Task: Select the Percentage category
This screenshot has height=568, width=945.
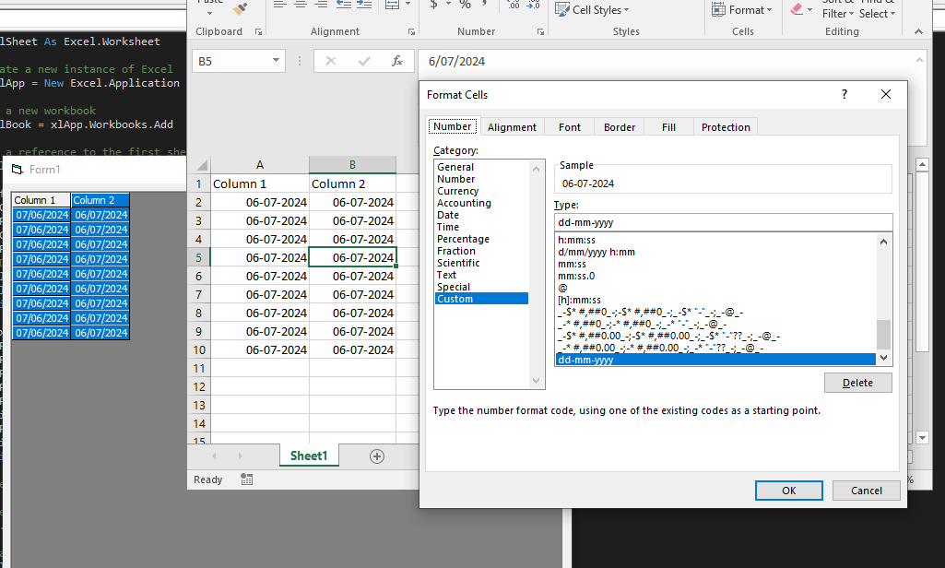Action: pos(464,240)
